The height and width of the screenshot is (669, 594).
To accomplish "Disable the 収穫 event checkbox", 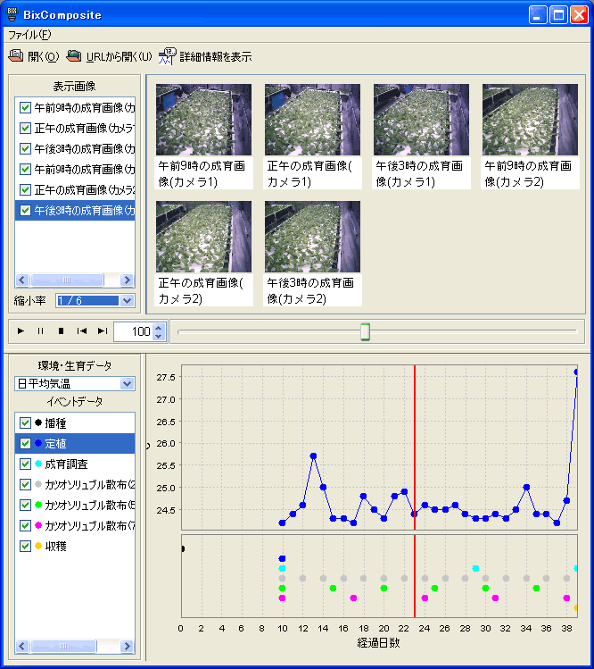I will (25, 545).
